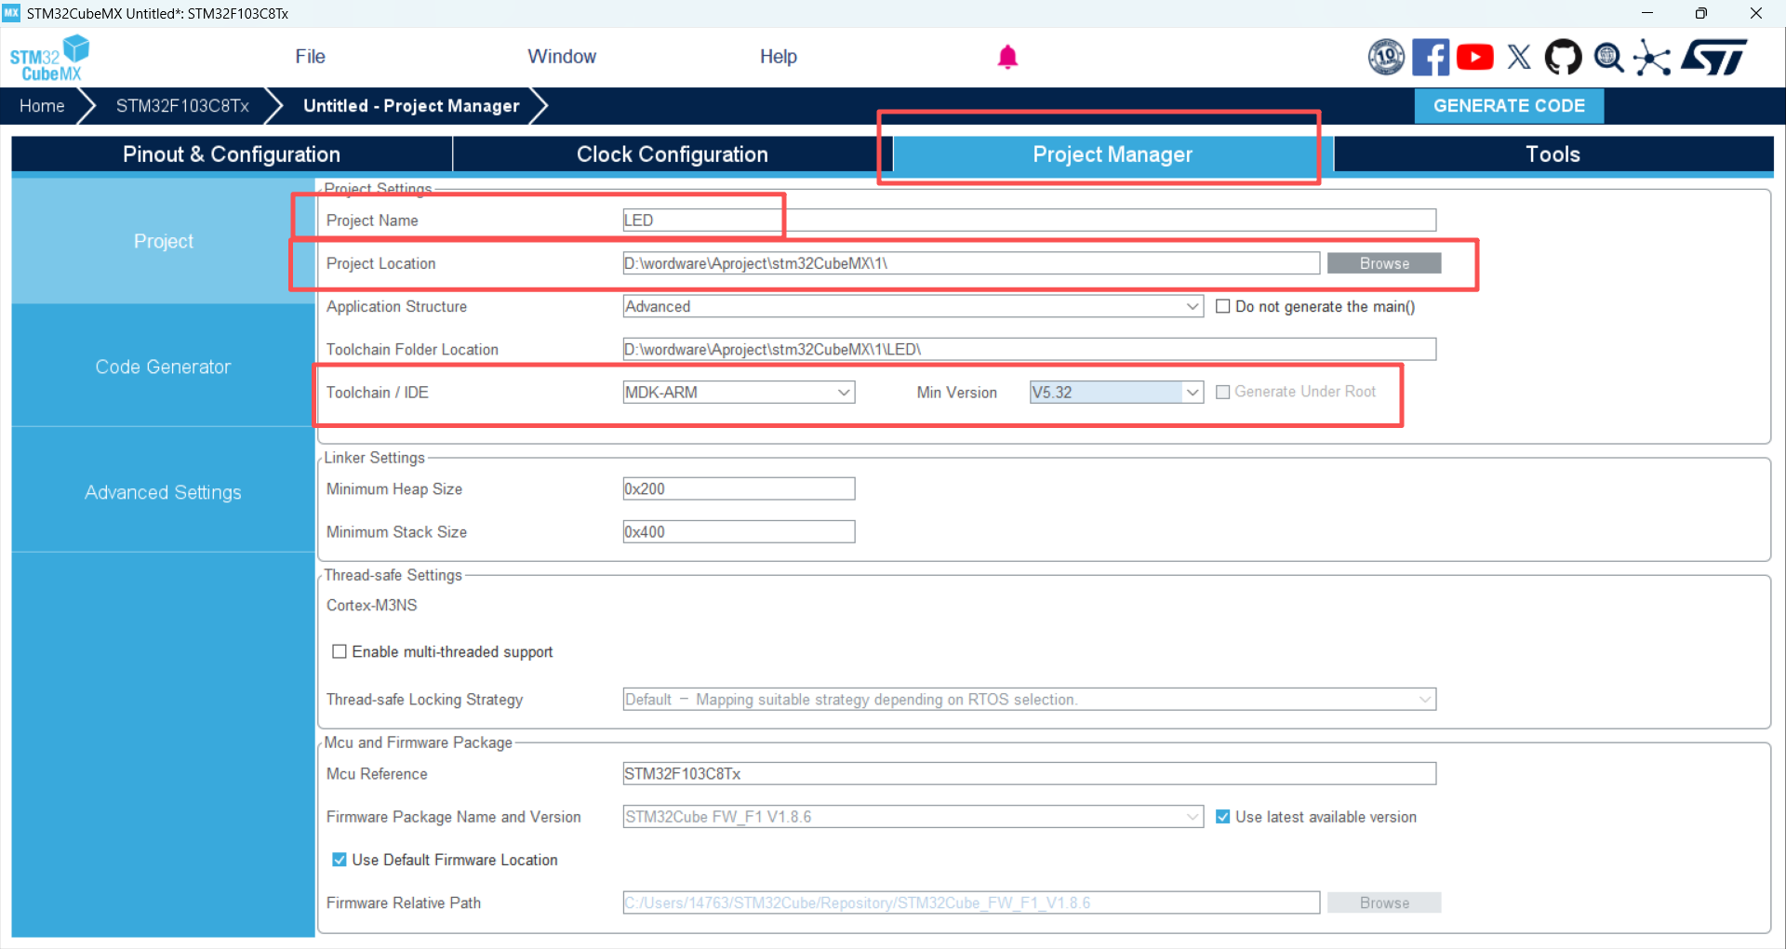The height and width of the screenshot is (949, 1786).
Task: Open the Help menu
Action: (779, 57)
